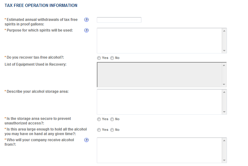Choose Yes for storage area being secure
This screenshot has height=166, width=248.
click(99, 119)
